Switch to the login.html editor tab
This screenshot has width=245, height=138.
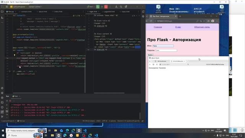[x=93, y=11]
